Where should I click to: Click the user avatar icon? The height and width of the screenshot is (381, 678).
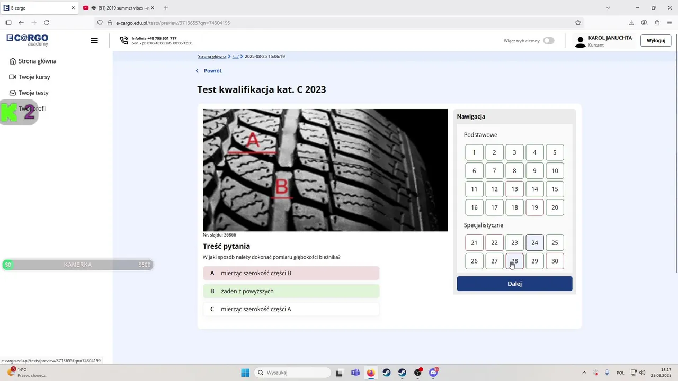[x=581, y=42]
